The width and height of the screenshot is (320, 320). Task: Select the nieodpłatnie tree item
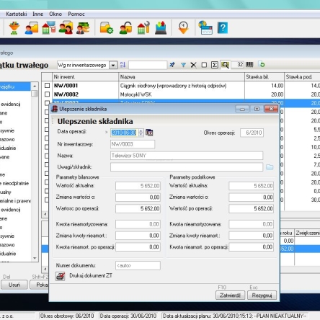tap(16, 183)
